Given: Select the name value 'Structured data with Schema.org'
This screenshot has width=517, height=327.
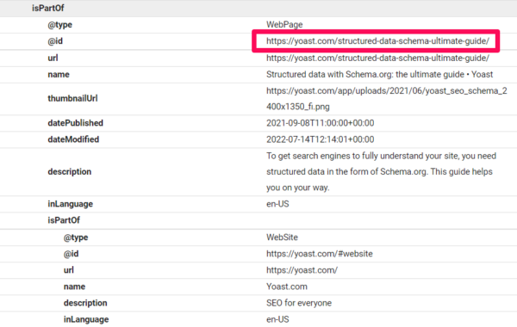Looking at the screenshot, I should (379, 74).
